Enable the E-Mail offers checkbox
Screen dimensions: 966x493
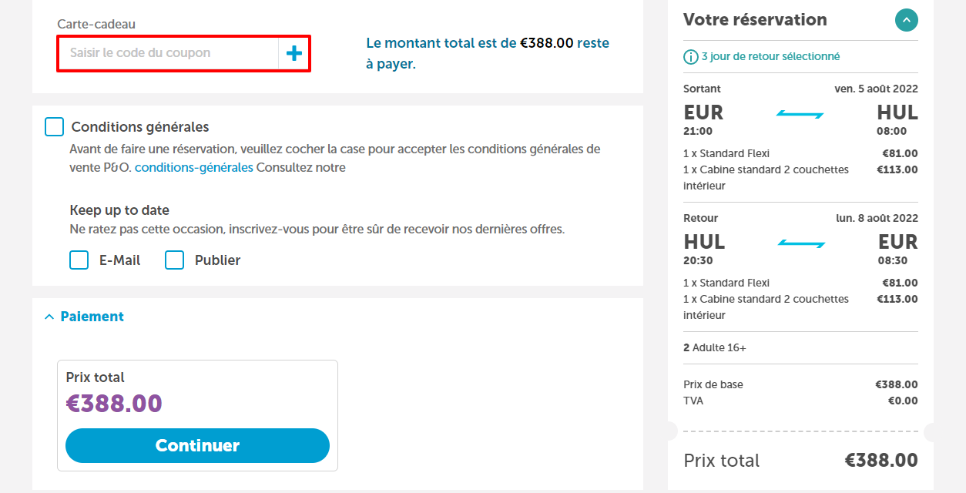coord(79,260)
